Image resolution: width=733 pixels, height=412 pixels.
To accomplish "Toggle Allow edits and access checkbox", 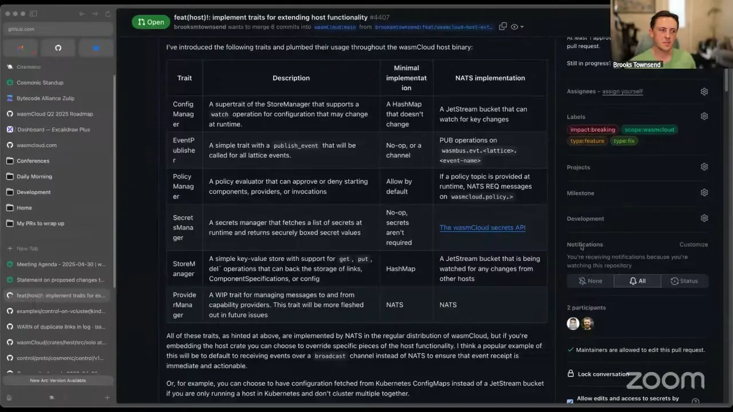I will 570,402.
